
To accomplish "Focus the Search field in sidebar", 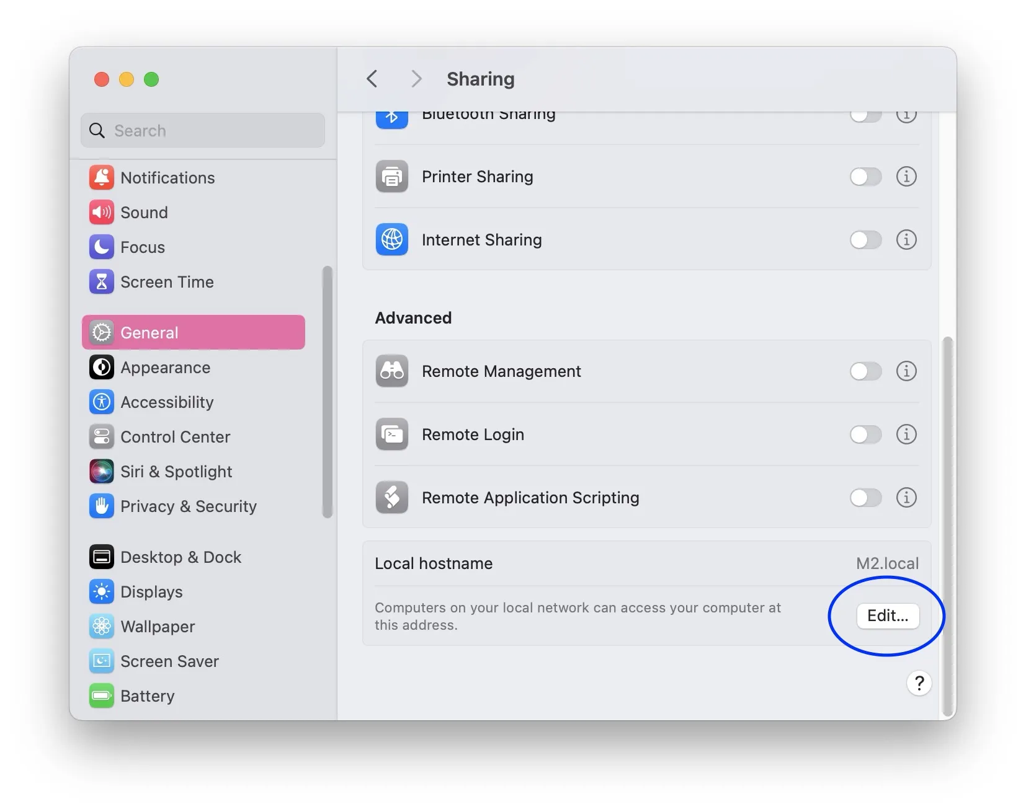I will [211, 131].
